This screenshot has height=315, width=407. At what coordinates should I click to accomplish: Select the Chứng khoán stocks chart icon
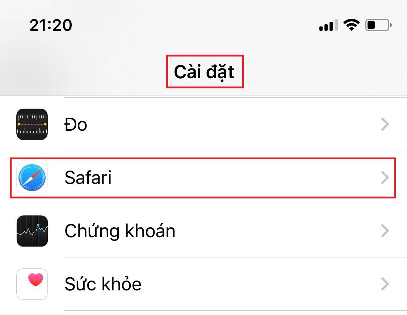click(32, 231)
